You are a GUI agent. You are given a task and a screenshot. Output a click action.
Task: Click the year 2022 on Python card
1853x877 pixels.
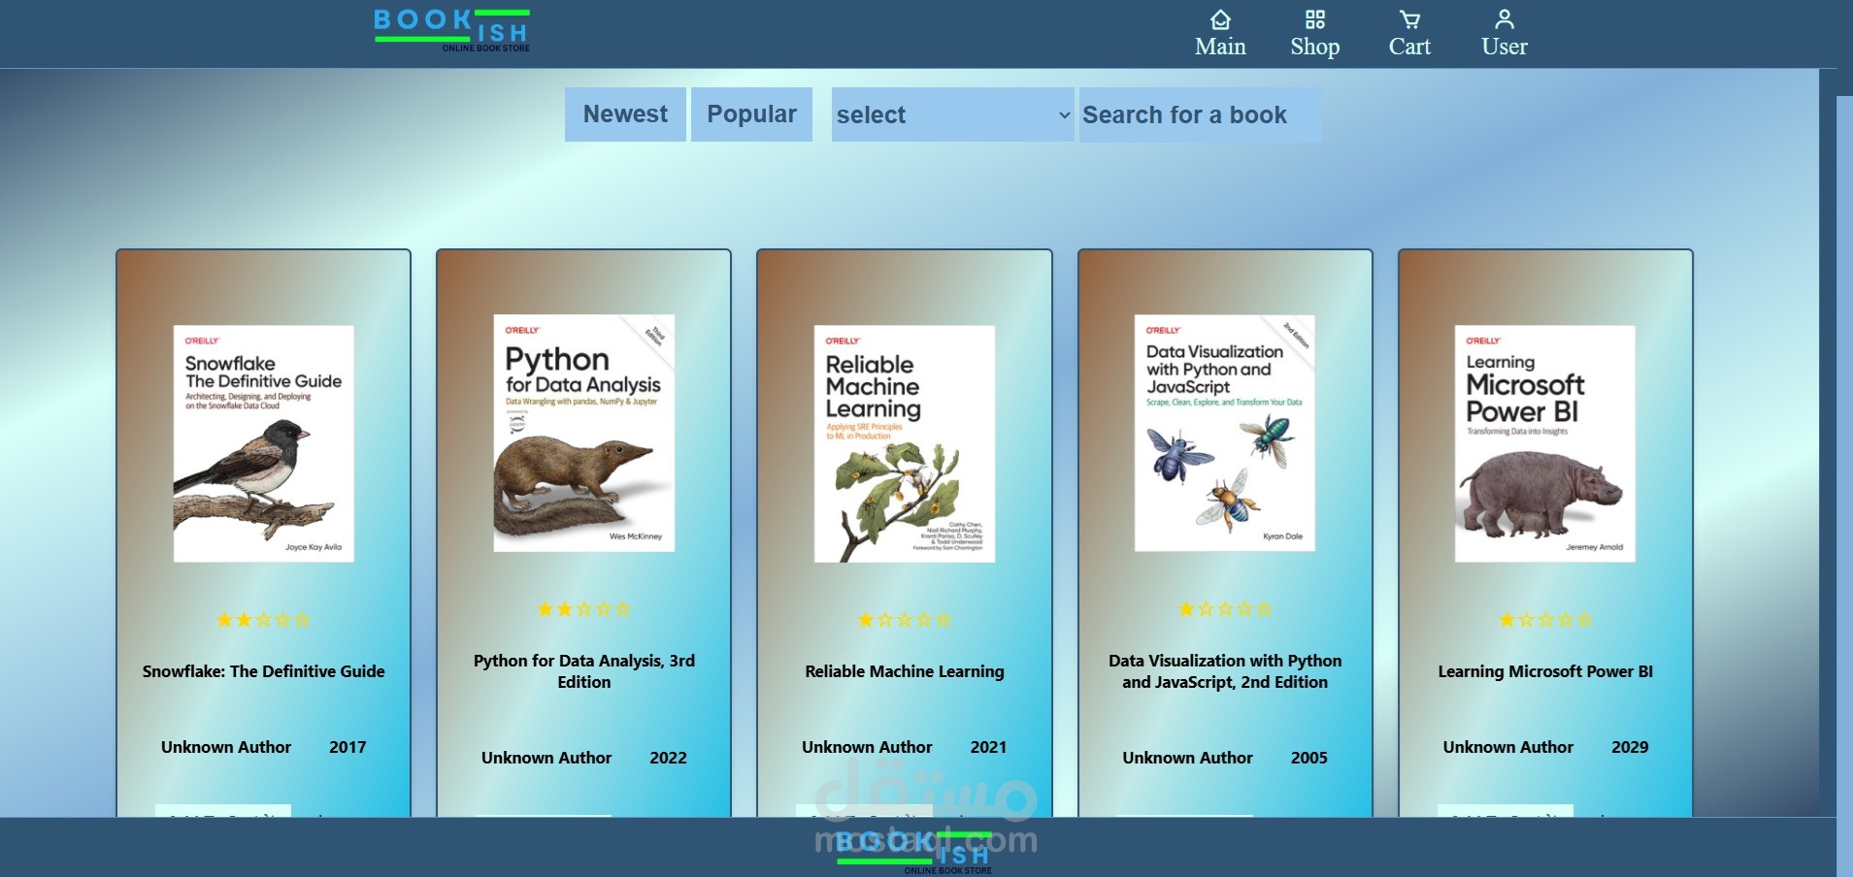pos(668,758)
